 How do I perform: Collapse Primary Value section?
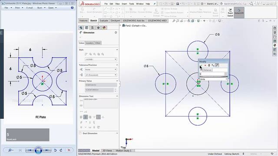117,81
